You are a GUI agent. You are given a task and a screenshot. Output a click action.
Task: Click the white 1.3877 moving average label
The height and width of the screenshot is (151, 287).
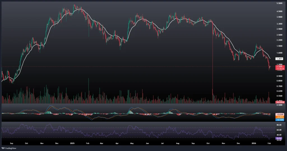[x=279, y=59]
